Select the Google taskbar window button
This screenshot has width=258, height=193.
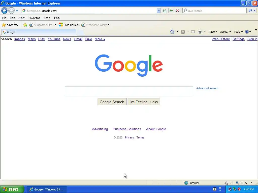(47, 189)
